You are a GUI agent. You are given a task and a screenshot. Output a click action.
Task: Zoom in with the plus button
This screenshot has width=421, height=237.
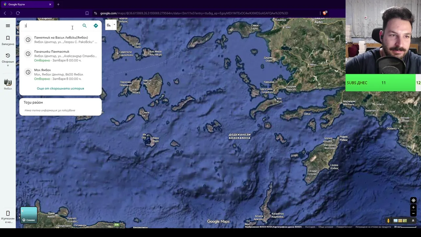tap(413, 207)
